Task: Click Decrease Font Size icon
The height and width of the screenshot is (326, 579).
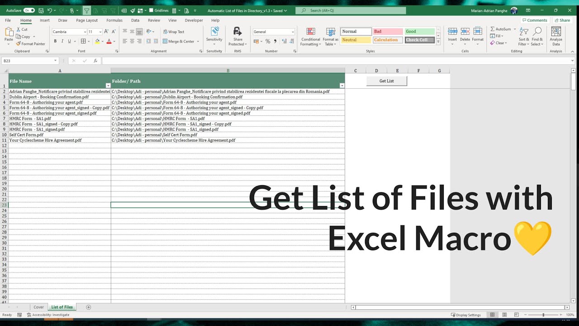Action: tap(113, 32)
